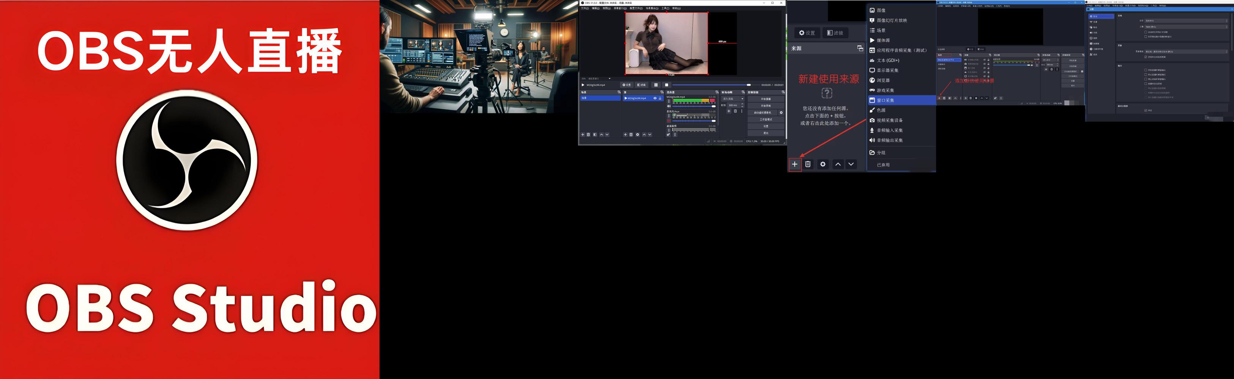This screenshot has width=1234, height=379.
Task: Open the 视频 tab in the Settings dialog
Action: [x=1102, y=38]
